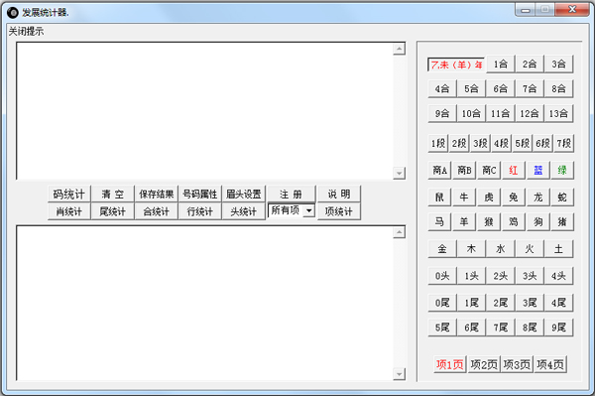Select the 羊 zodiac button
This screenshot has height=396, width=595.
click(x=464, y=221)
